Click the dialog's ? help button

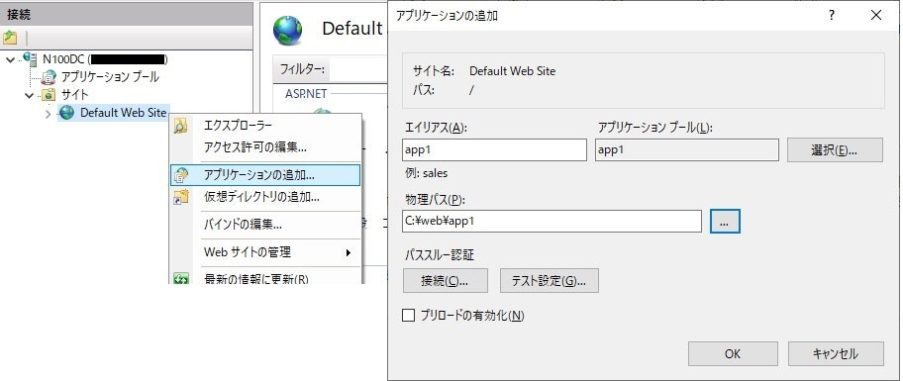832,16
